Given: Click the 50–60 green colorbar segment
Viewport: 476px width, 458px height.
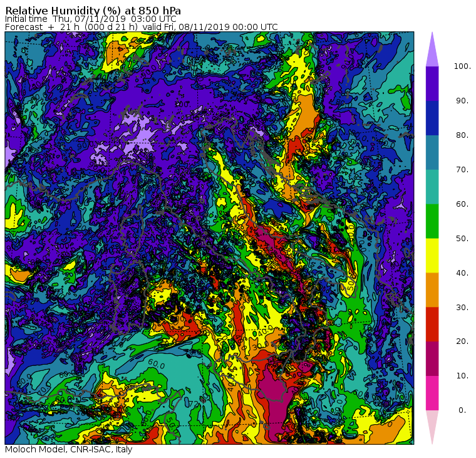Looking at the screenshot, I should coord(432,221).
